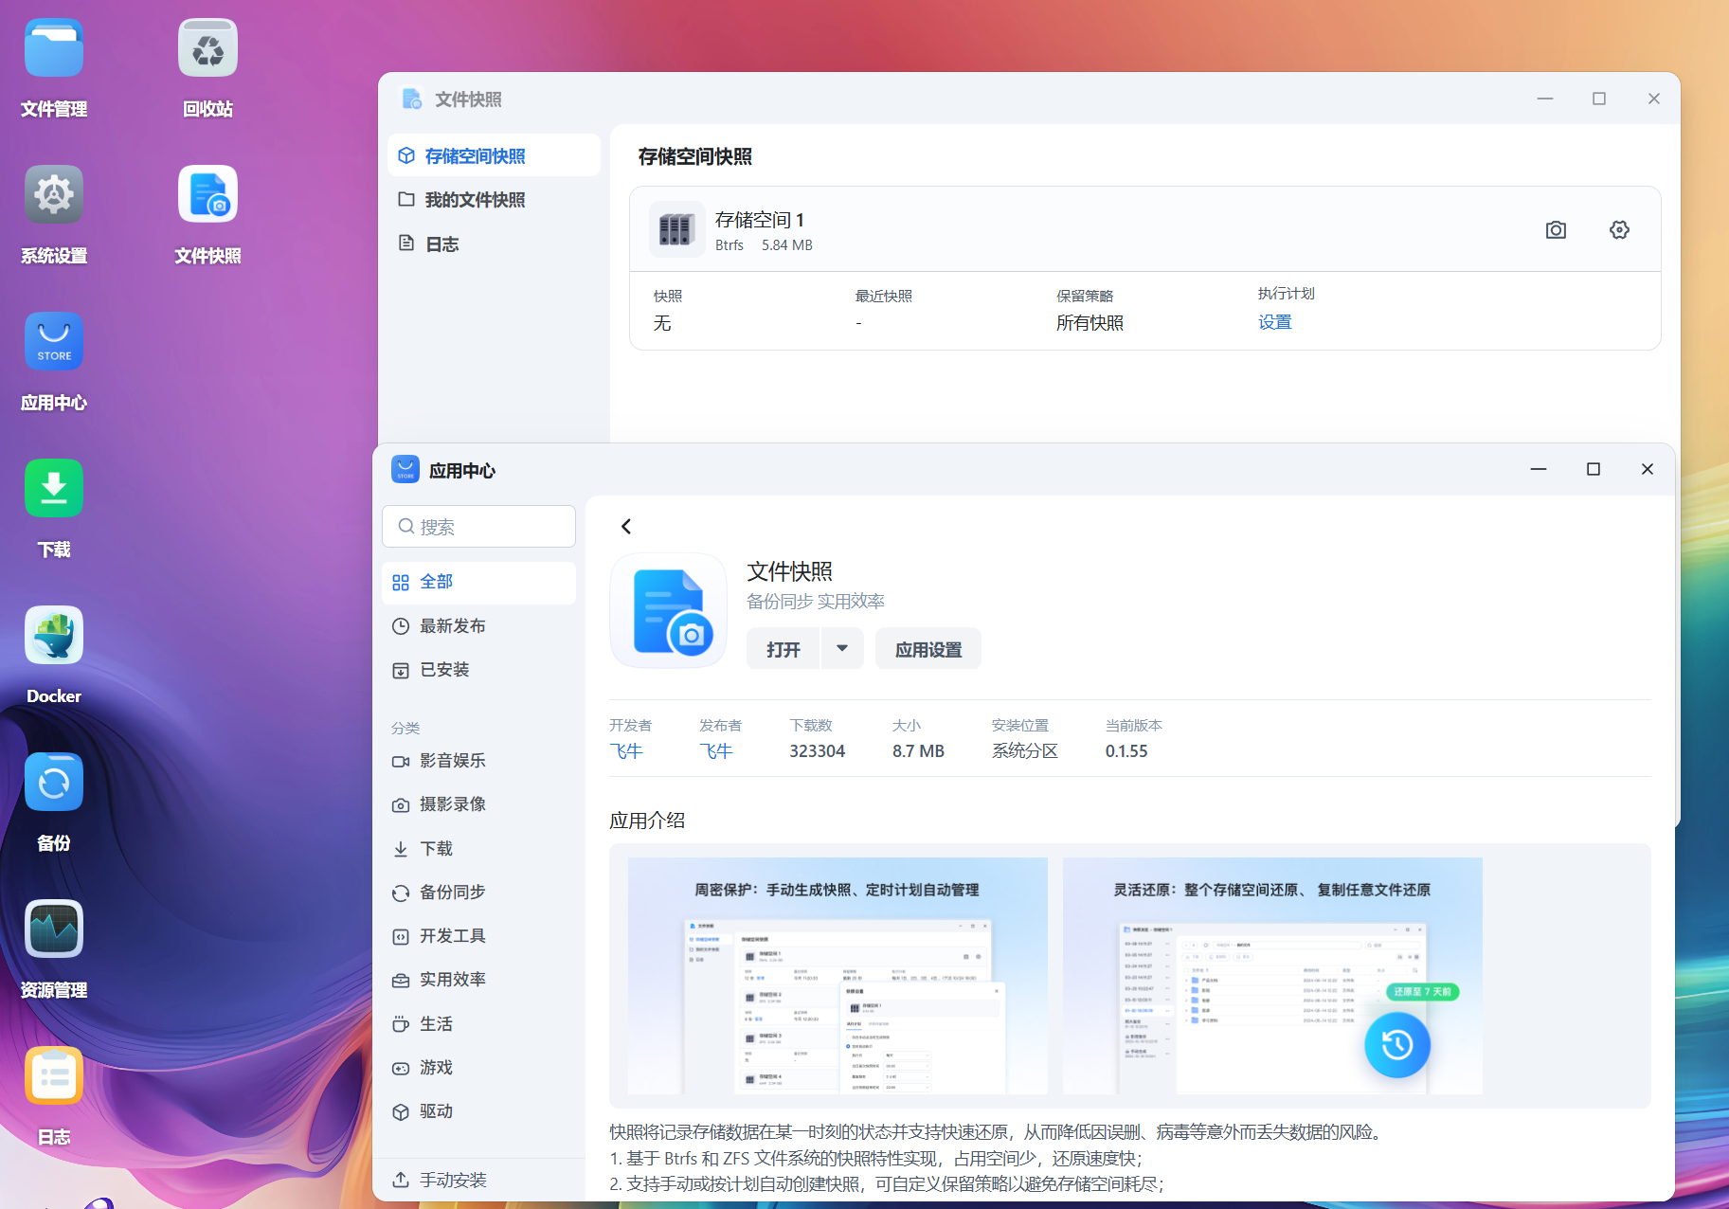Click the storage volume icon beside 存储空间 1
Screen dimensions: 1729x1209
pyautogui.click(x=676, y=229)
